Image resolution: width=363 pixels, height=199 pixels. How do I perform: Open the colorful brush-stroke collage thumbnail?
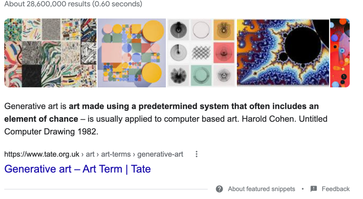50,53
